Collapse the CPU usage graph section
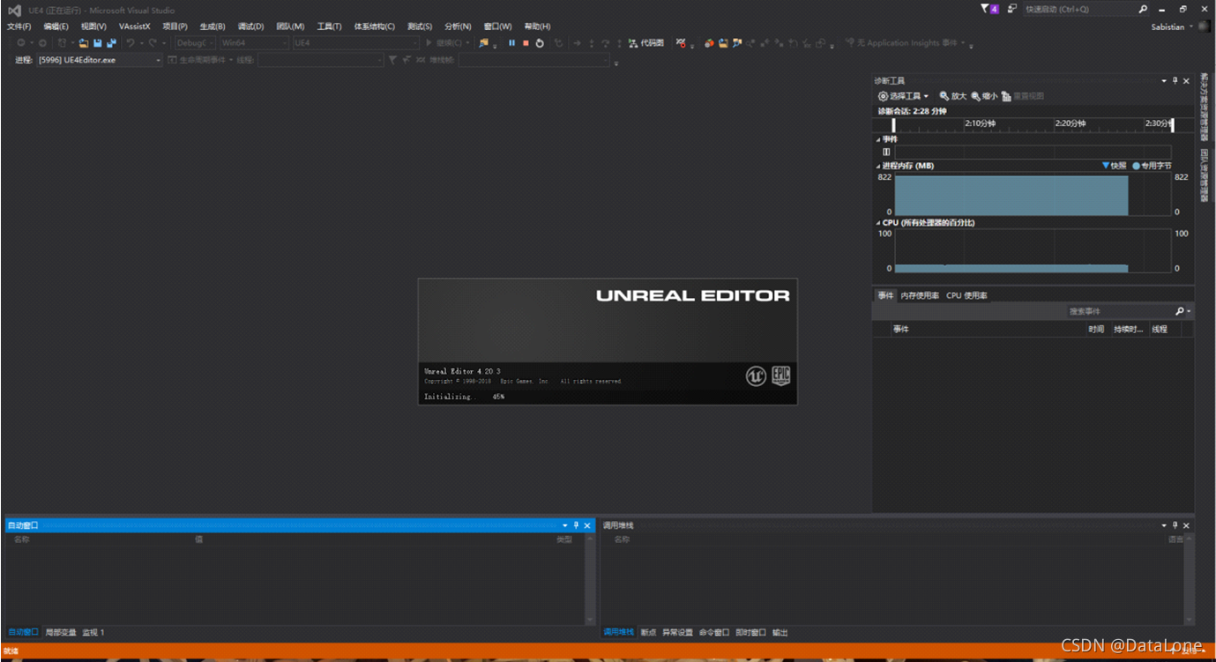1216x662 pixels. [878, 223]
